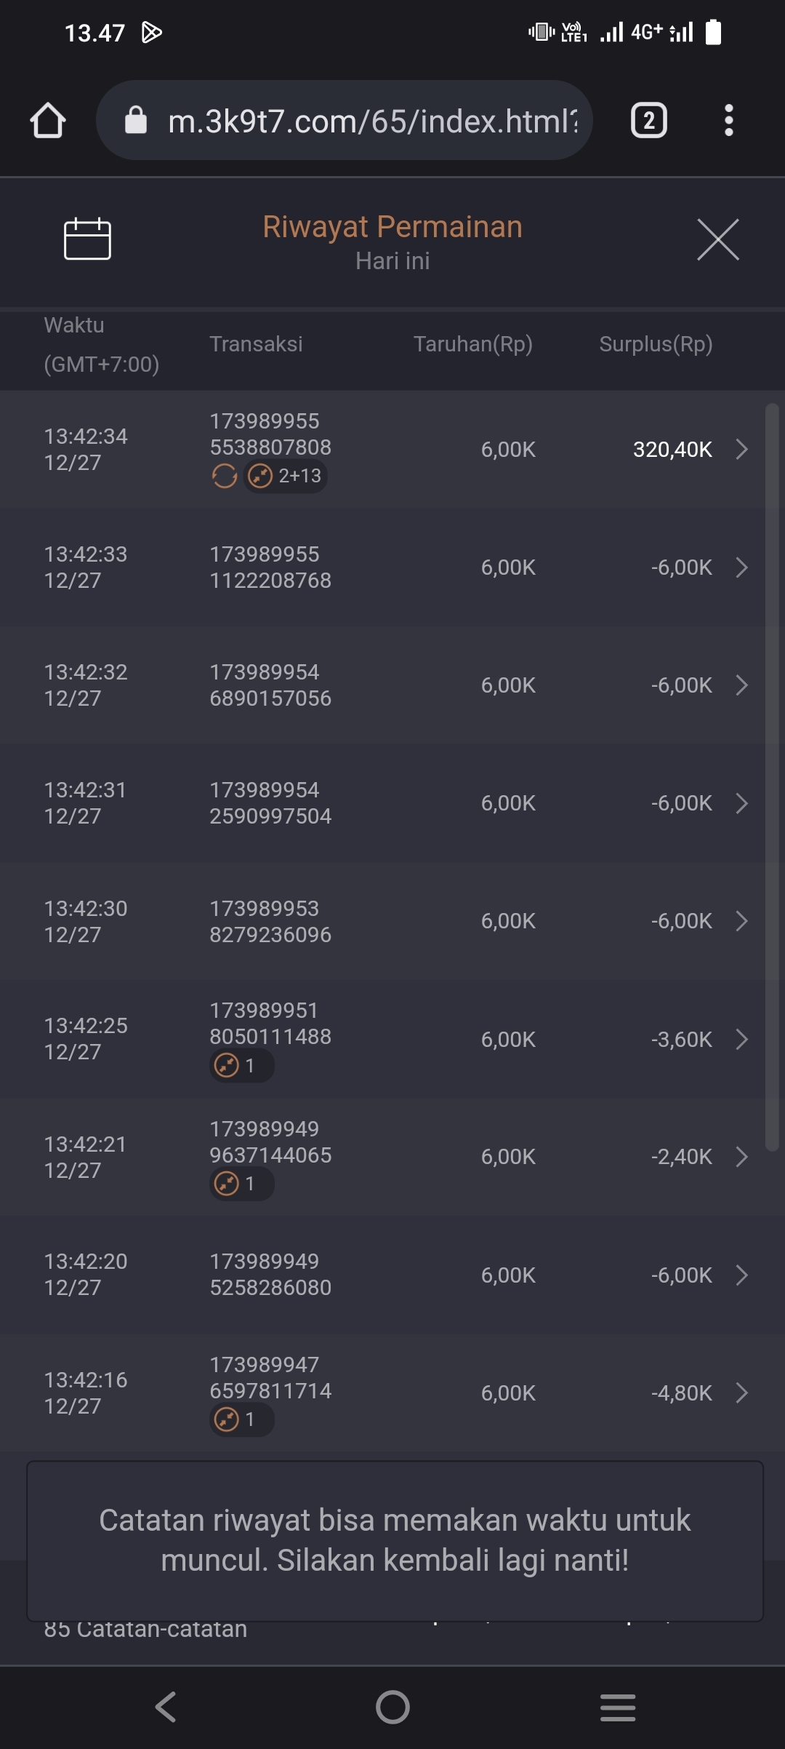This screenshot has height=1749, width=785.
Task: Open the Android recent apps button
Action: (618, 1707)
